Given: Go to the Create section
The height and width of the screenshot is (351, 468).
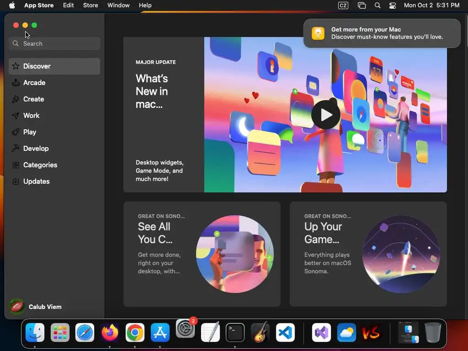Looking at the screenshot, I should [x=54, y=99].
